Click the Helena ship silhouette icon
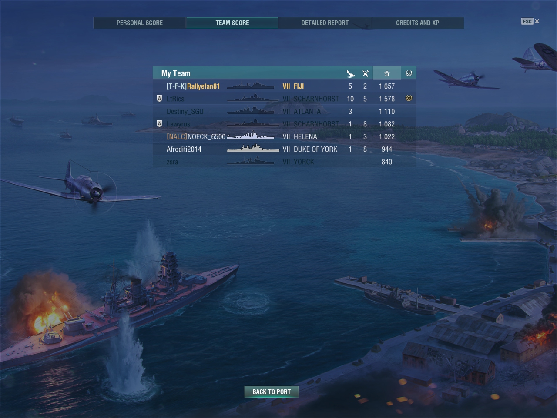This screenshot has height=418, width=557. [x=251, y=136]
